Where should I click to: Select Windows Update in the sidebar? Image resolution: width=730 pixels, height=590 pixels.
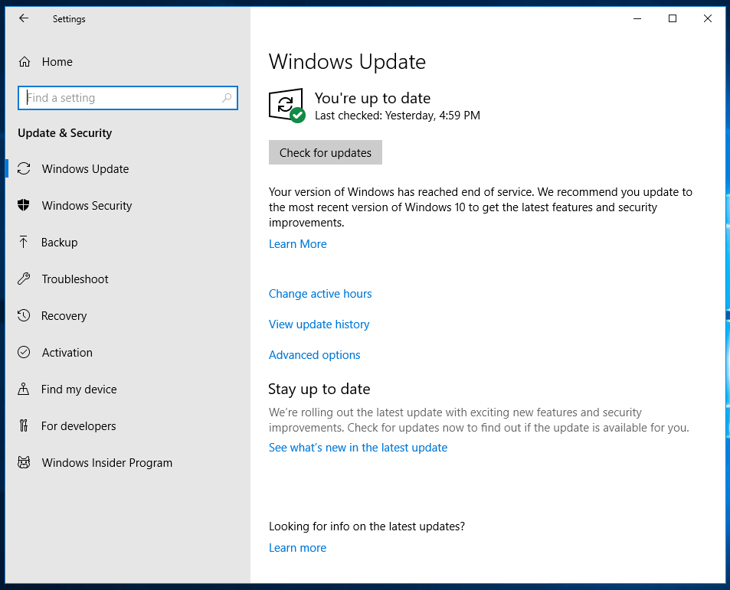[85, 169]
